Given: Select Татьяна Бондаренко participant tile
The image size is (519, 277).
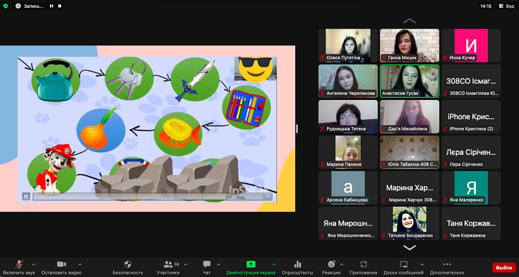Looking at the screenshot, I should pyautogui.click(x=409, y=223).
